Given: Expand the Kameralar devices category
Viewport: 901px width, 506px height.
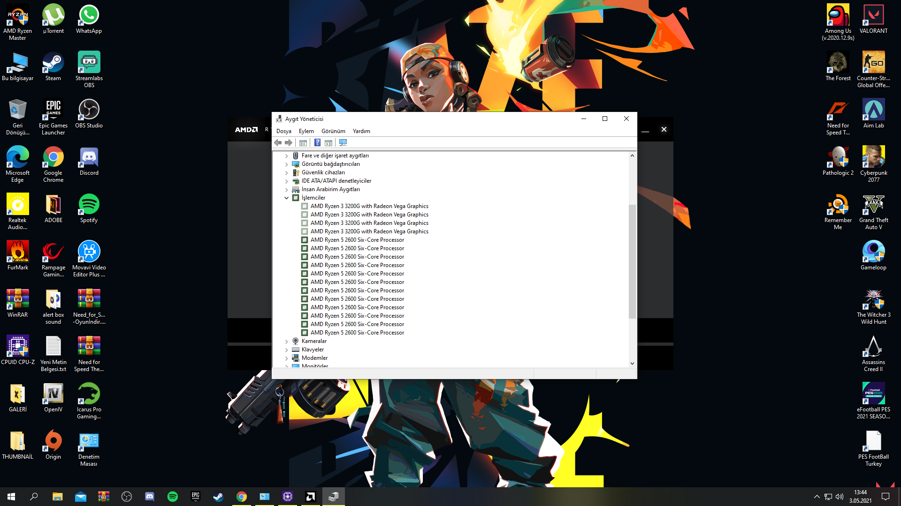Looking at the screenshot, I should [287, 341].
